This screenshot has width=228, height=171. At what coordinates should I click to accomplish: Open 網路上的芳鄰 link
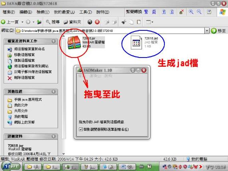pos(24,122)
